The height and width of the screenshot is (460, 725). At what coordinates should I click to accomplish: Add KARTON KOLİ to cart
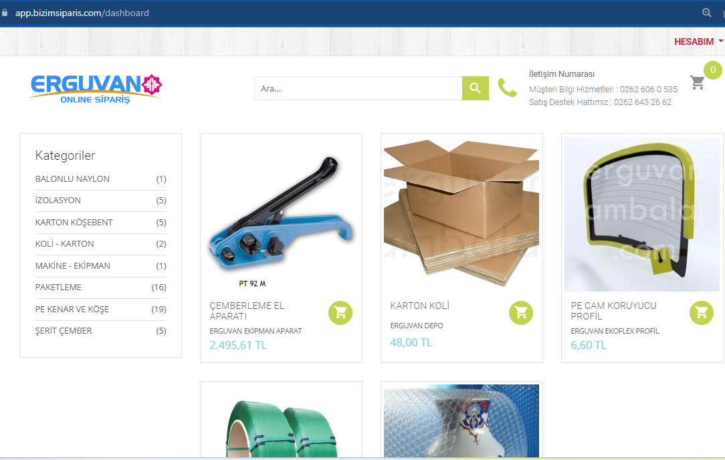(x=521, y=313)
